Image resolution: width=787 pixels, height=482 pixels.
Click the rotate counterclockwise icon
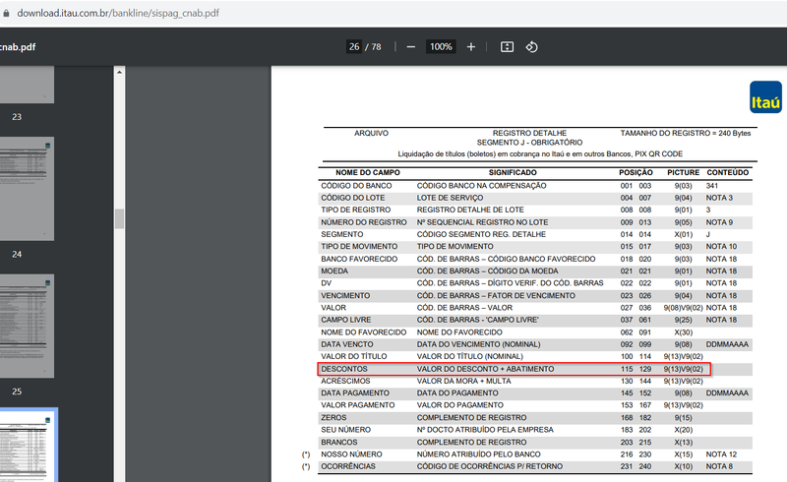tap(531, 46)
